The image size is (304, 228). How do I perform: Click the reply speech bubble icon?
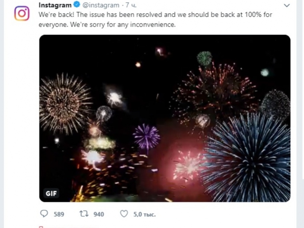coord(44,214)
